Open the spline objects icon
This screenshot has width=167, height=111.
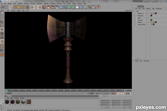[x=65, y=7]
